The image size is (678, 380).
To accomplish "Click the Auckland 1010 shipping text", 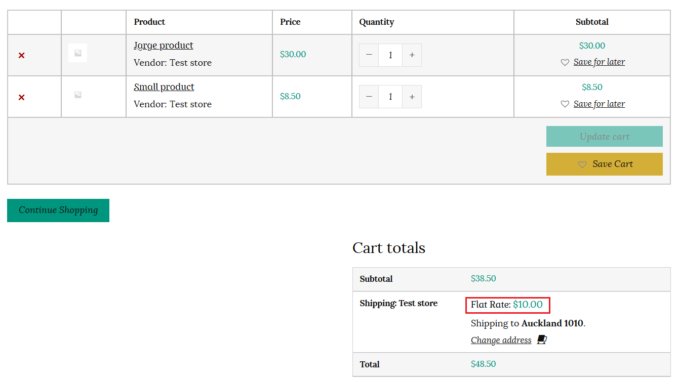I will 552,323.
